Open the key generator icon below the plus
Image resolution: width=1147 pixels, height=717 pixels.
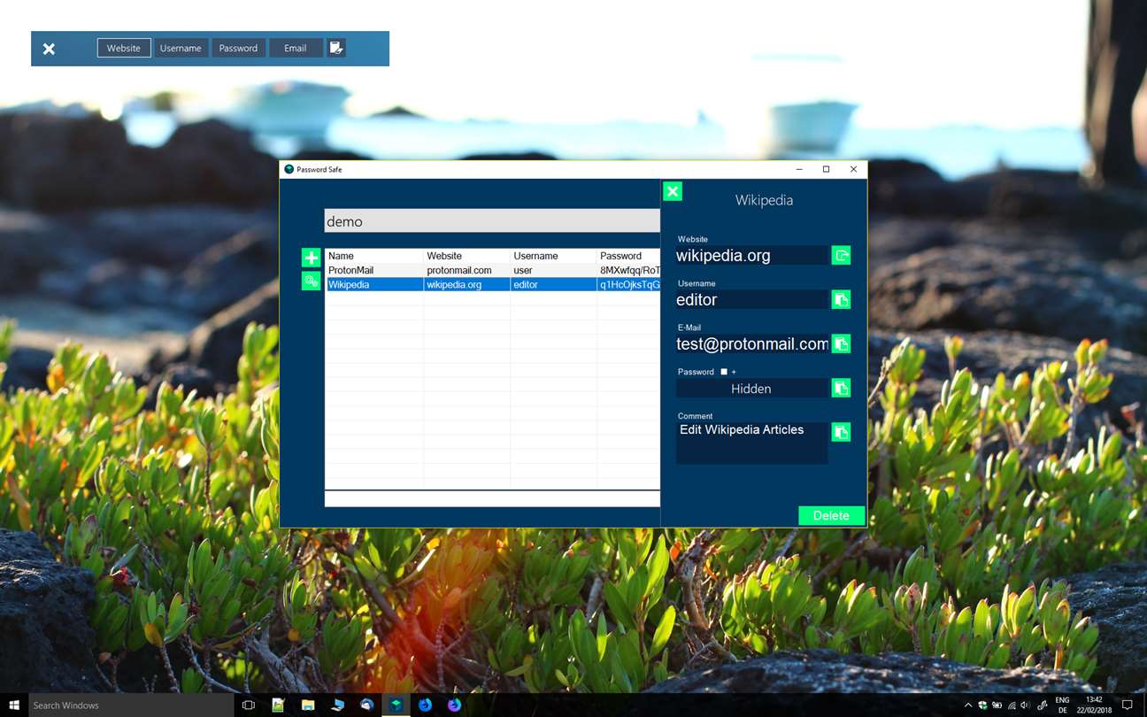(x=311, y=281)
